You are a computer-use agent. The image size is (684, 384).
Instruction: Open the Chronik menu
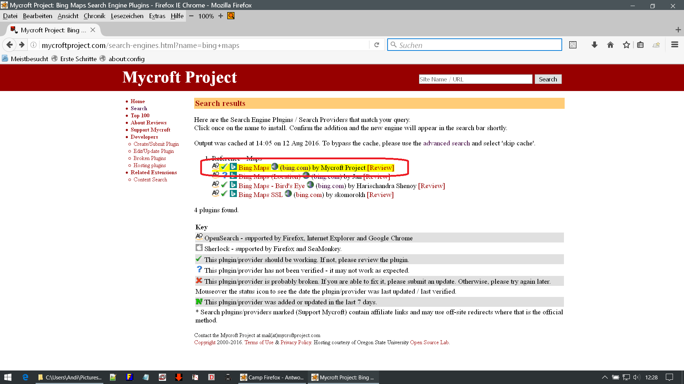pyautogui.click(x=94, y=16)
